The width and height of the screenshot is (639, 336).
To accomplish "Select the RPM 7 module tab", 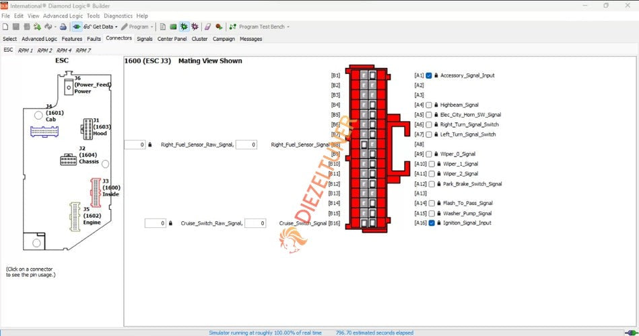I will click(x=83, y=50).
